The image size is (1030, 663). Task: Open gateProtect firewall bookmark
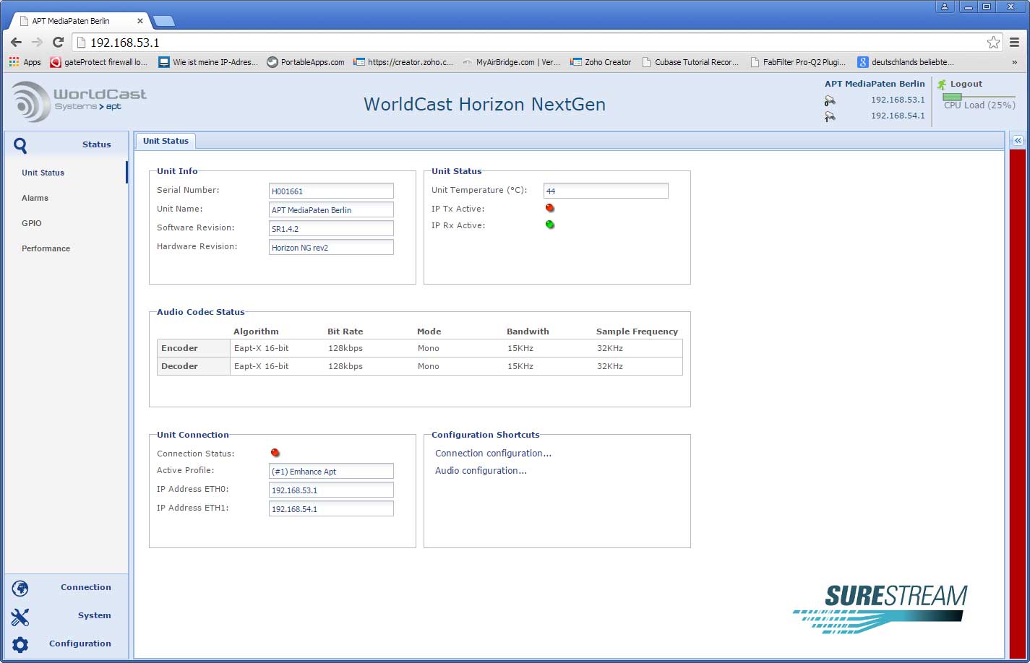(99, 62)
